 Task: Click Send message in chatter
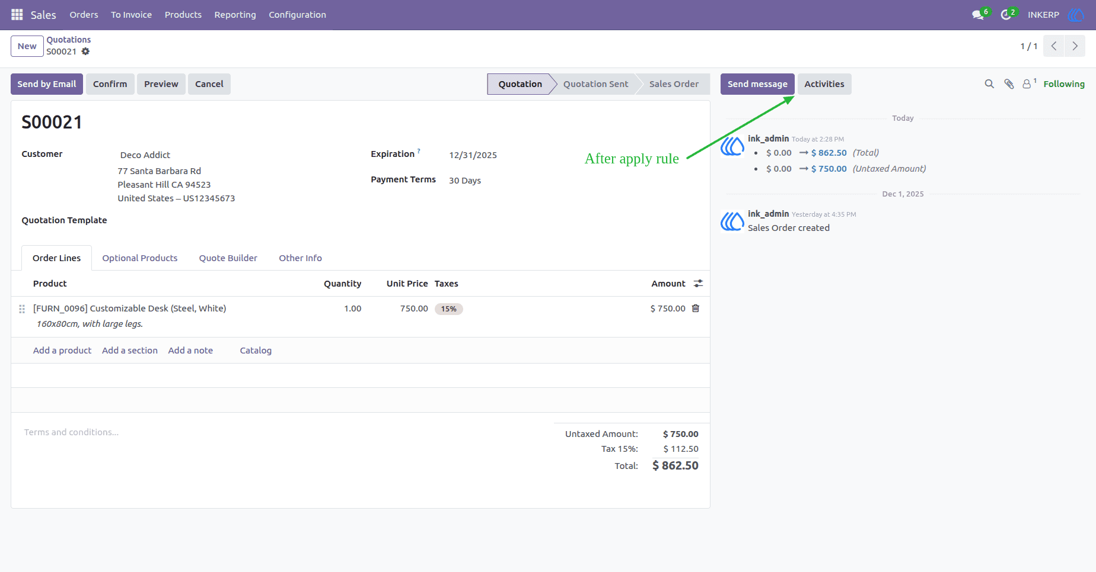pyautogui.click(x=757, y=84)
